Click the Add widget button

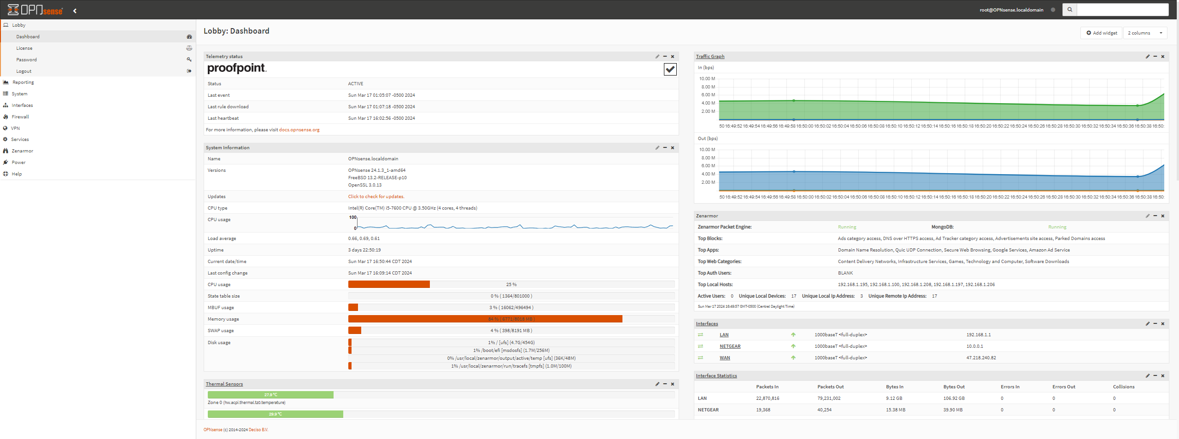click(1102, 33)
